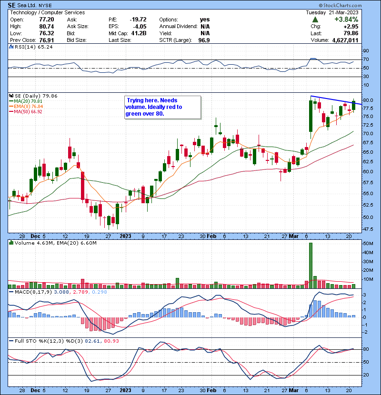Viewport: 381px width, 395px height.
Task: Click the header Volume value 4,627,011
Action: coord(345,40)
